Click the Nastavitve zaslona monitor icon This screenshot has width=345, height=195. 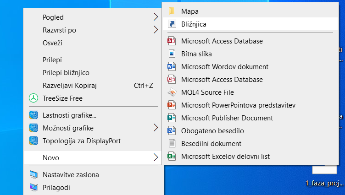tap(33, 174)
